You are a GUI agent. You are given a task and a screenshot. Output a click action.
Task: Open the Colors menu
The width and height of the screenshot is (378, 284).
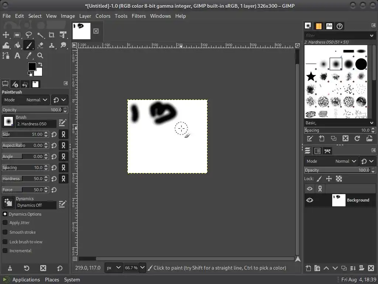coord(103,16)
